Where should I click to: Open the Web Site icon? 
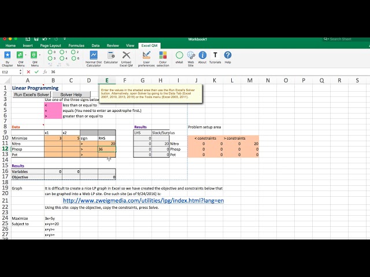point(191,55)
